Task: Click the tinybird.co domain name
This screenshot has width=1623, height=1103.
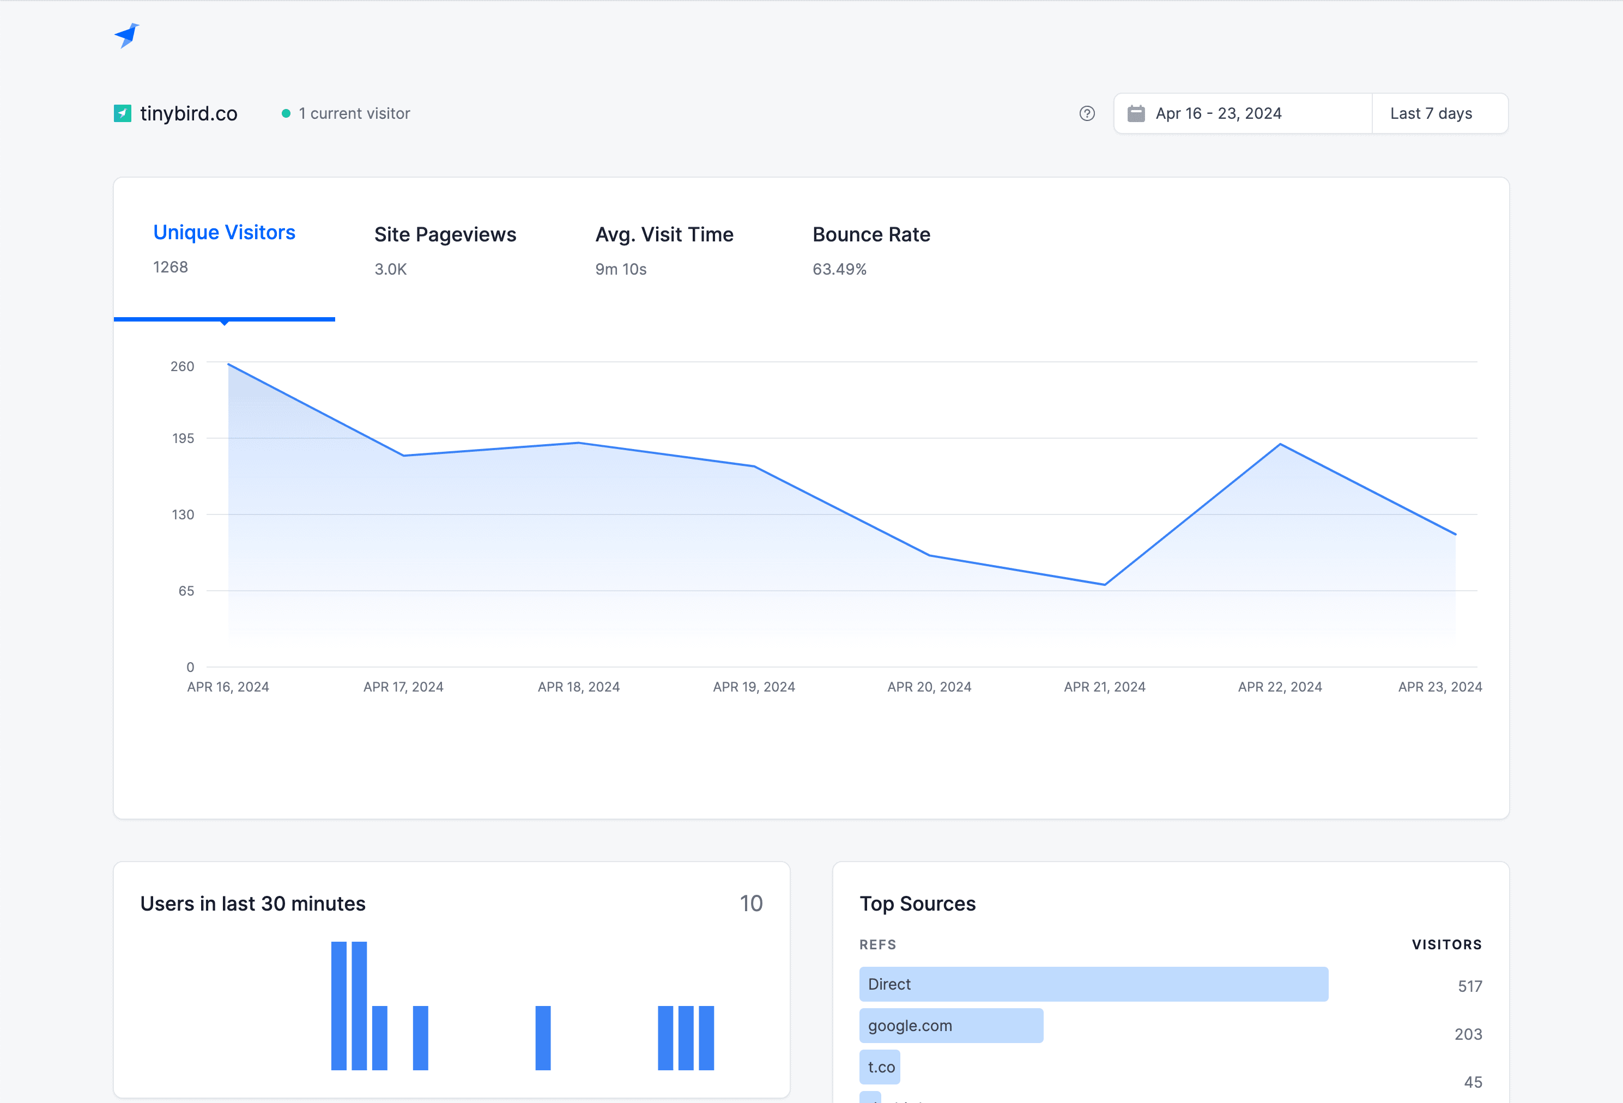Action: click(x=189, y=113)
